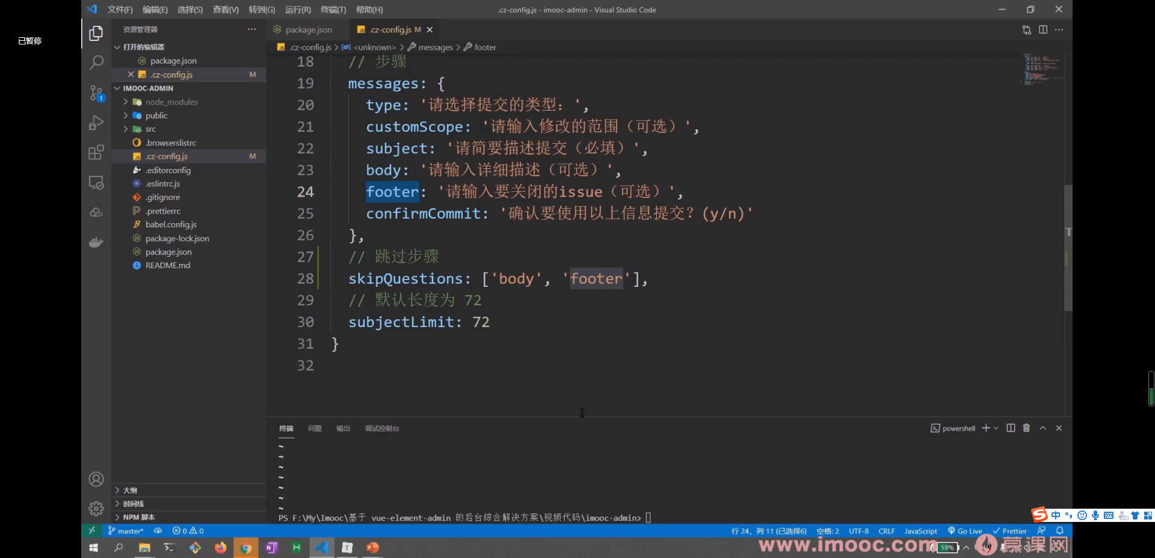The image size is (1155, 558).
Task: Click the editor vertical scrollbar thumb
Action: (x=1068, y=248)
